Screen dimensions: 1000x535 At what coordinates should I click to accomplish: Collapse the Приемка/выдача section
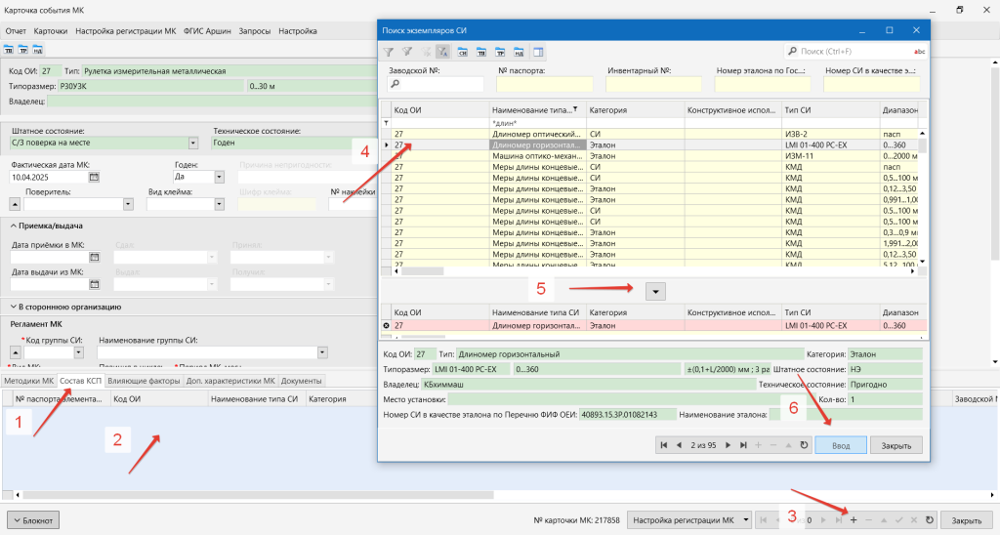pyautogui.click(x=47, y=226)
